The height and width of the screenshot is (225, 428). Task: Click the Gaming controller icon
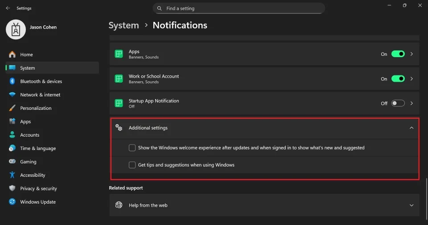12,162
